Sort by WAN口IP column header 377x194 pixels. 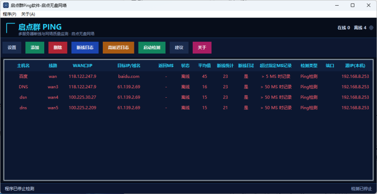pos(82,66)
